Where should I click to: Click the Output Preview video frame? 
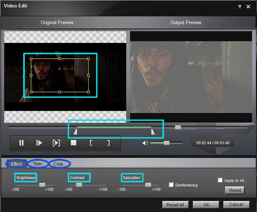pyautogui.click(x=191, y=77)
